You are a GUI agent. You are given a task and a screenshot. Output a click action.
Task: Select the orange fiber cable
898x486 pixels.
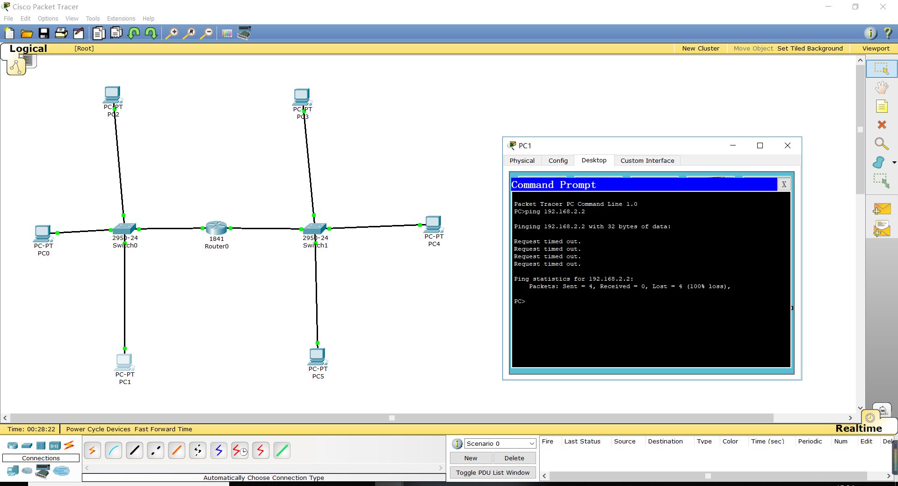coord(177,450)
